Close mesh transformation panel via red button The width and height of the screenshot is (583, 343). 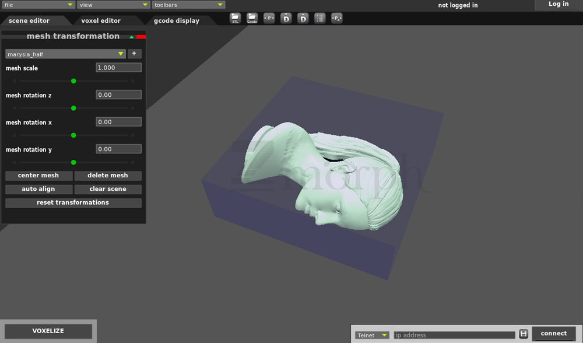tap(141, 37)
